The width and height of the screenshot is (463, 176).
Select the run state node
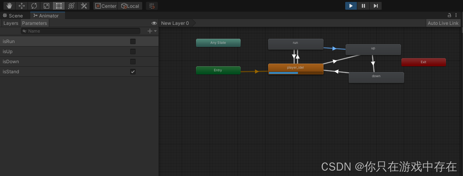(296, 44)
